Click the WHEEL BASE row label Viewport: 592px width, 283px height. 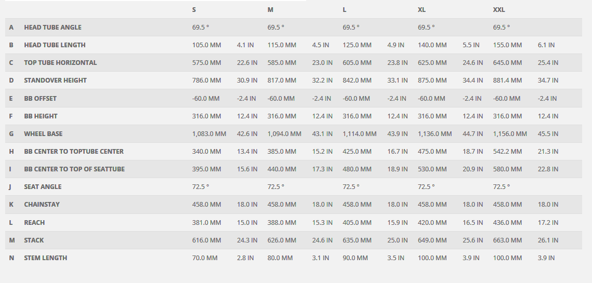pos(43,134)
